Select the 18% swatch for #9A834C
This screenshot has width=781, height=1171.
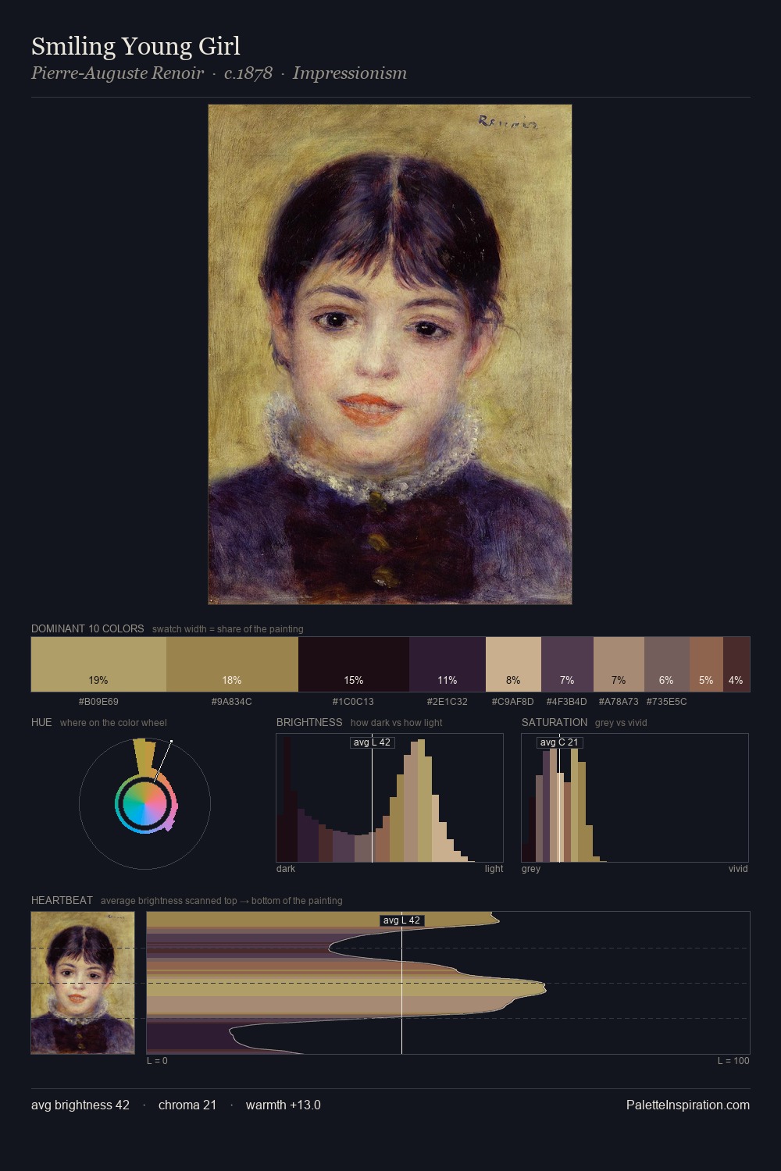[232, 664]
